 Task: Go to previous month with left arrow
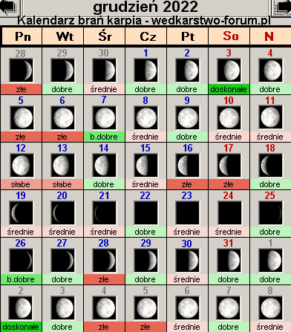(9, 7)
